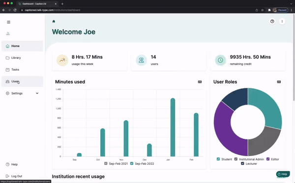Viewport: 295px width, 183px height.
Task: Click browser back arrow
Action: pyautogui.click(x=3, y=10)
